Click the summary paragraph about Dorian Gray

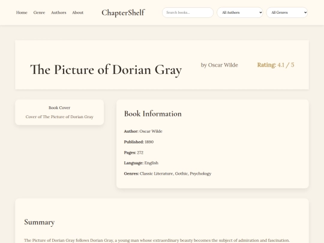coord(157,241)
